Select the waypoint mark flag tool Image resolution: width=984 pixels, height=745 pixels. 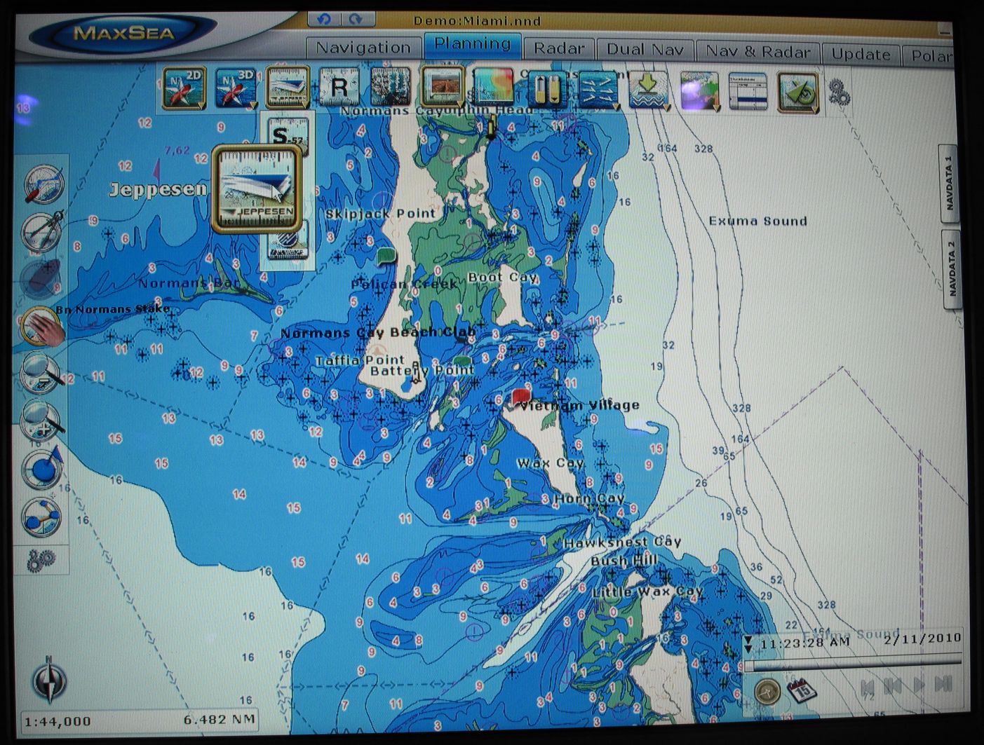tap(43, 468)
